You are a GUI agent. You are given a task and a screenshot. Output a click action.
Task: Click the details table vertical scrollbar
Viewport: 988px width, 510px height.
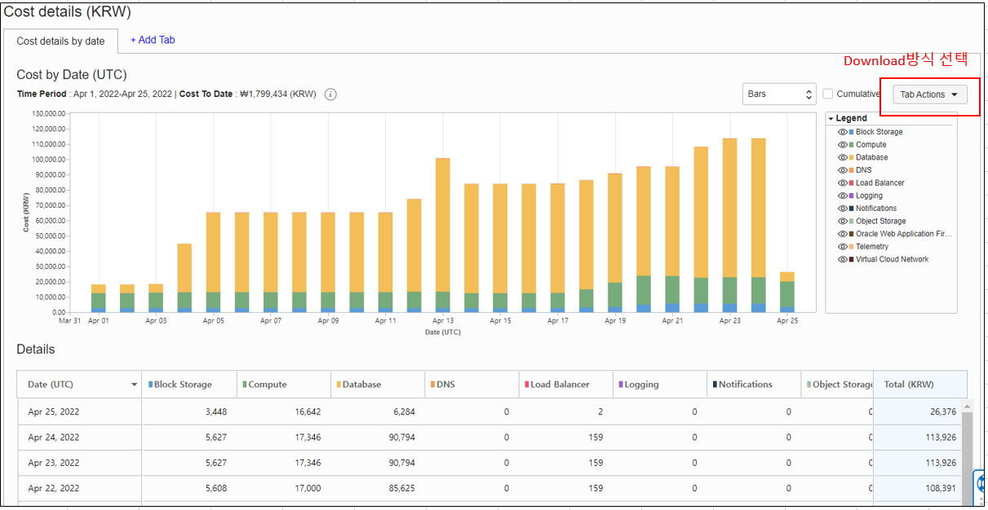968,452
